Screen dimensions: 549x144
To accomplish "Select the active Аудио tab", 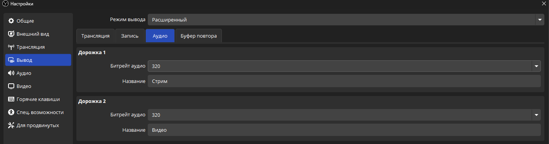I will tap(160, 36).
